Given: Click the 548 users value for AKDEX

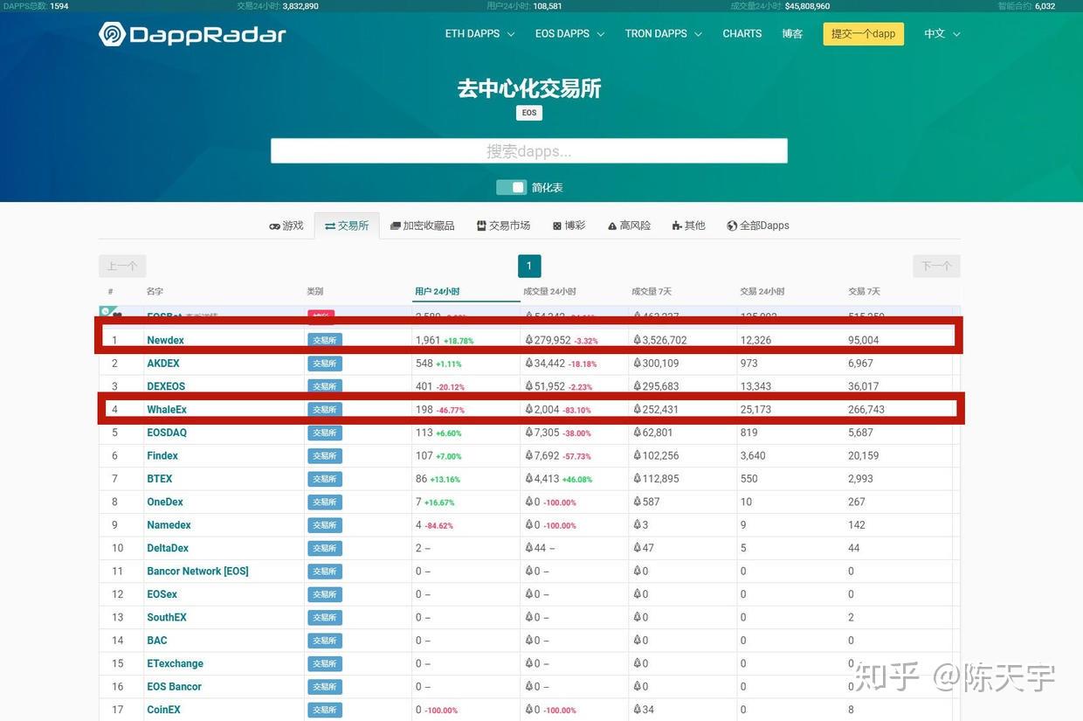Looking at the screenshot, I should [x=424, y=364].
